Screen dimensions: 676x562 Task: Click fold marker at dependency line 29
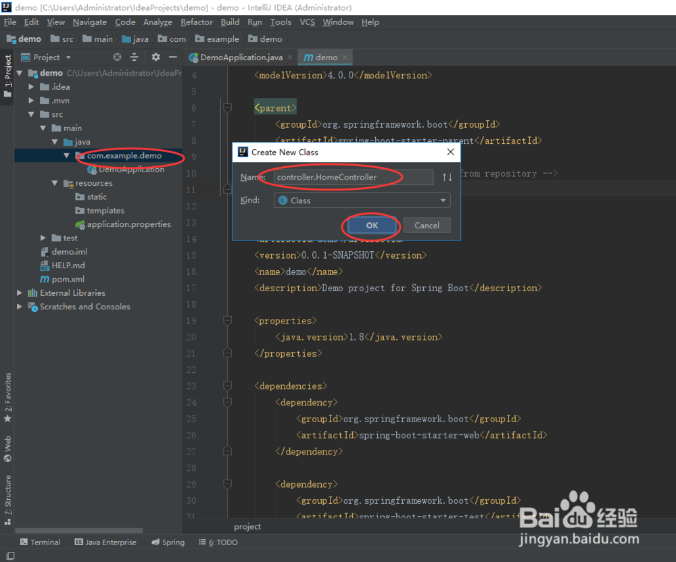pyautogui.click(x=228, y=484)
